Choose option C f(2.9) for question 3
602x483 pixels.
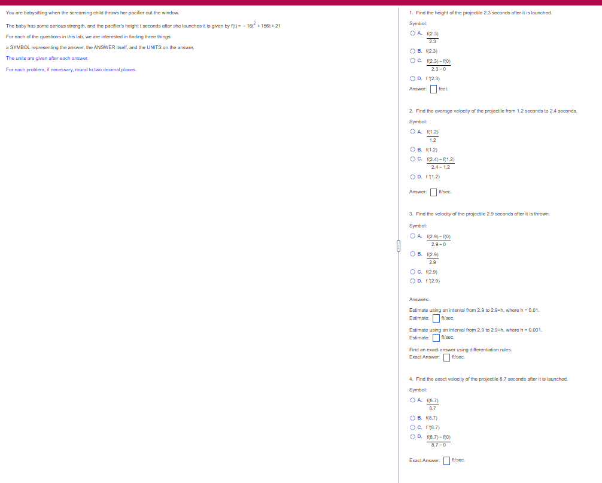412,272
